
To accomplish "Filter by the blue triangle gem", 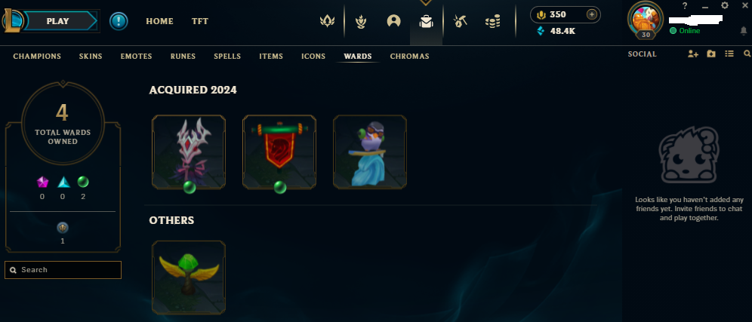I will tap(63, 182).
